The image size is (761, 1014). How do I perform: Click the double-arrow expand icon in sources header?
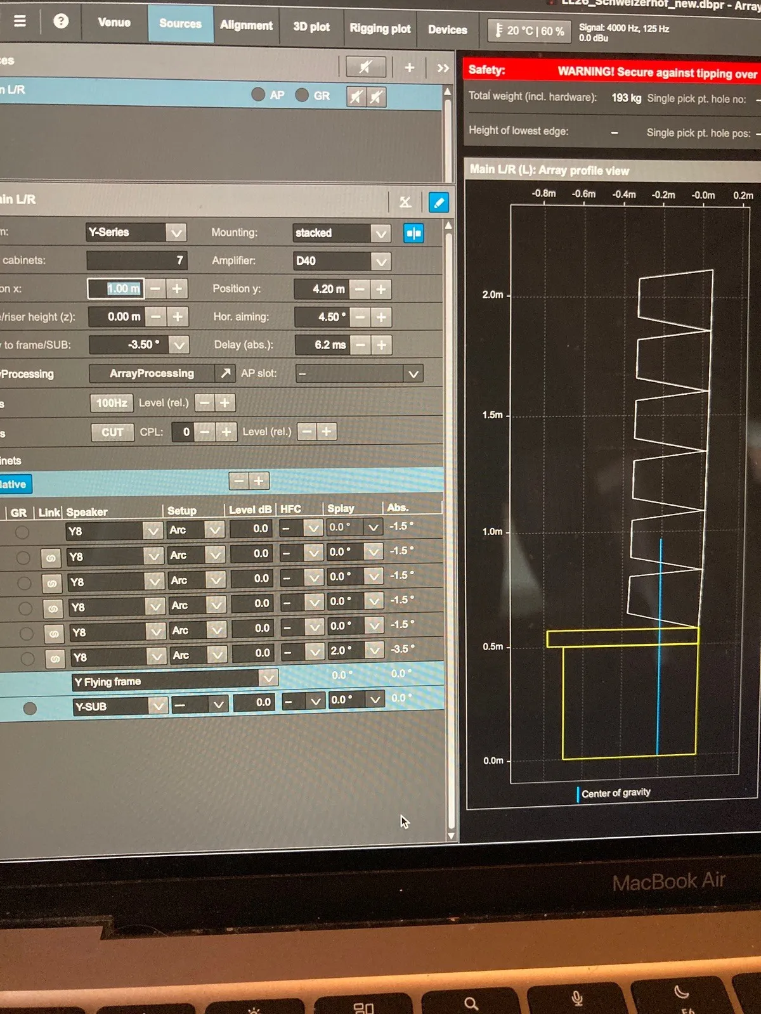coord(443,68)
